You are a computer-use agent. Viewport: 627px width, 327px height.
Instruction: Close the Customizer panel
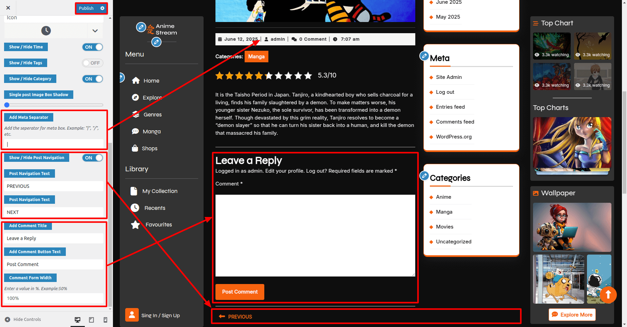click(x=8, y=8)
